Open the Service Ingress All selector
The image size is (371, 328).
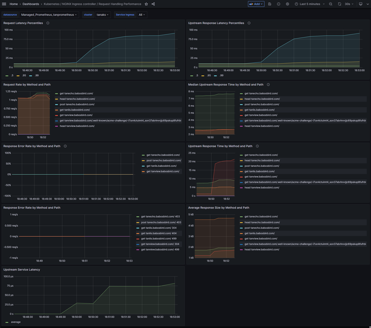point(142,15)
